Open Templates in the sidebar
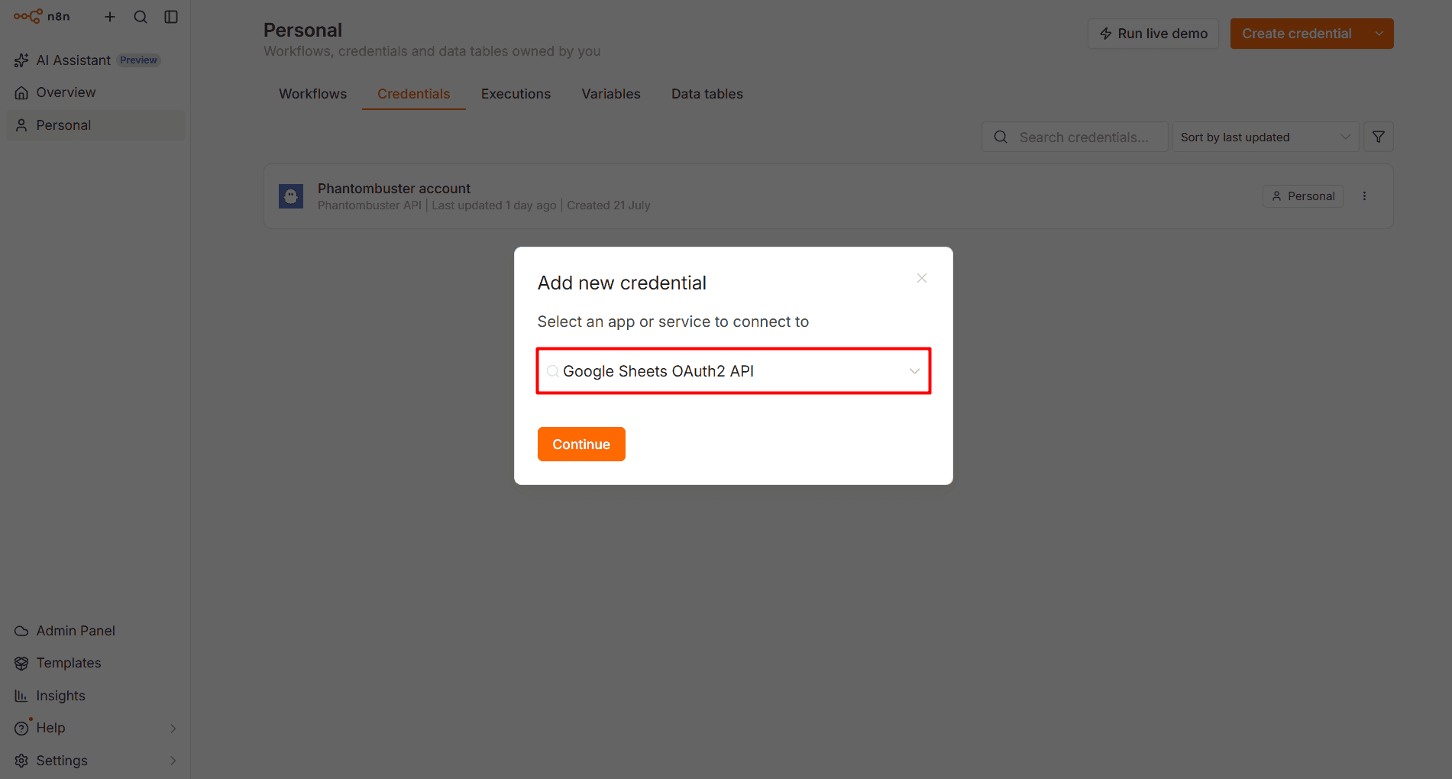This screenshot has height=779, width=1452. pyautogui.click(x=95, y=663)
